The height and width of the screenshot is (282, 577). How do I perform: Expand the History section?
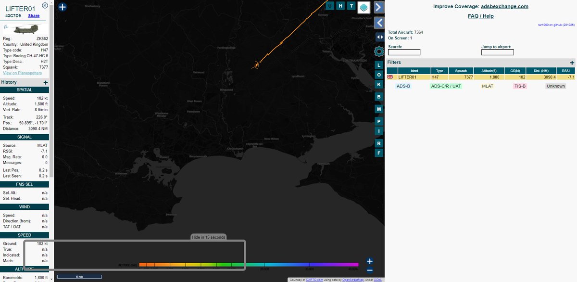pos(45,82)
